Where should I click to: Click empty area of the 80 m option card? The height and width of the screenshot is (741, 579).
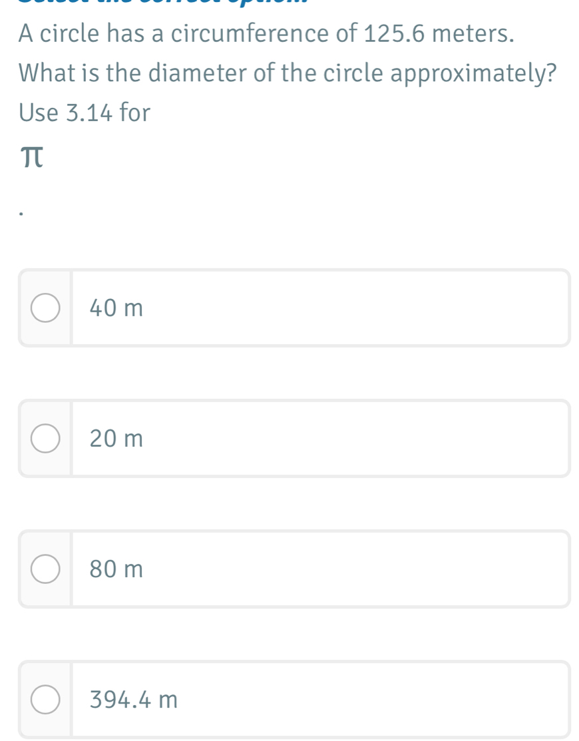point(354,569)
